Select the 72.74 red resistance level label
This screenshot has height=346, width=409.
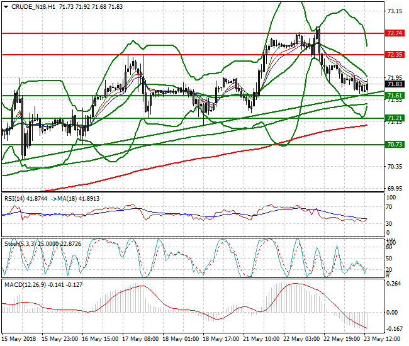click(x=395, y=33)
